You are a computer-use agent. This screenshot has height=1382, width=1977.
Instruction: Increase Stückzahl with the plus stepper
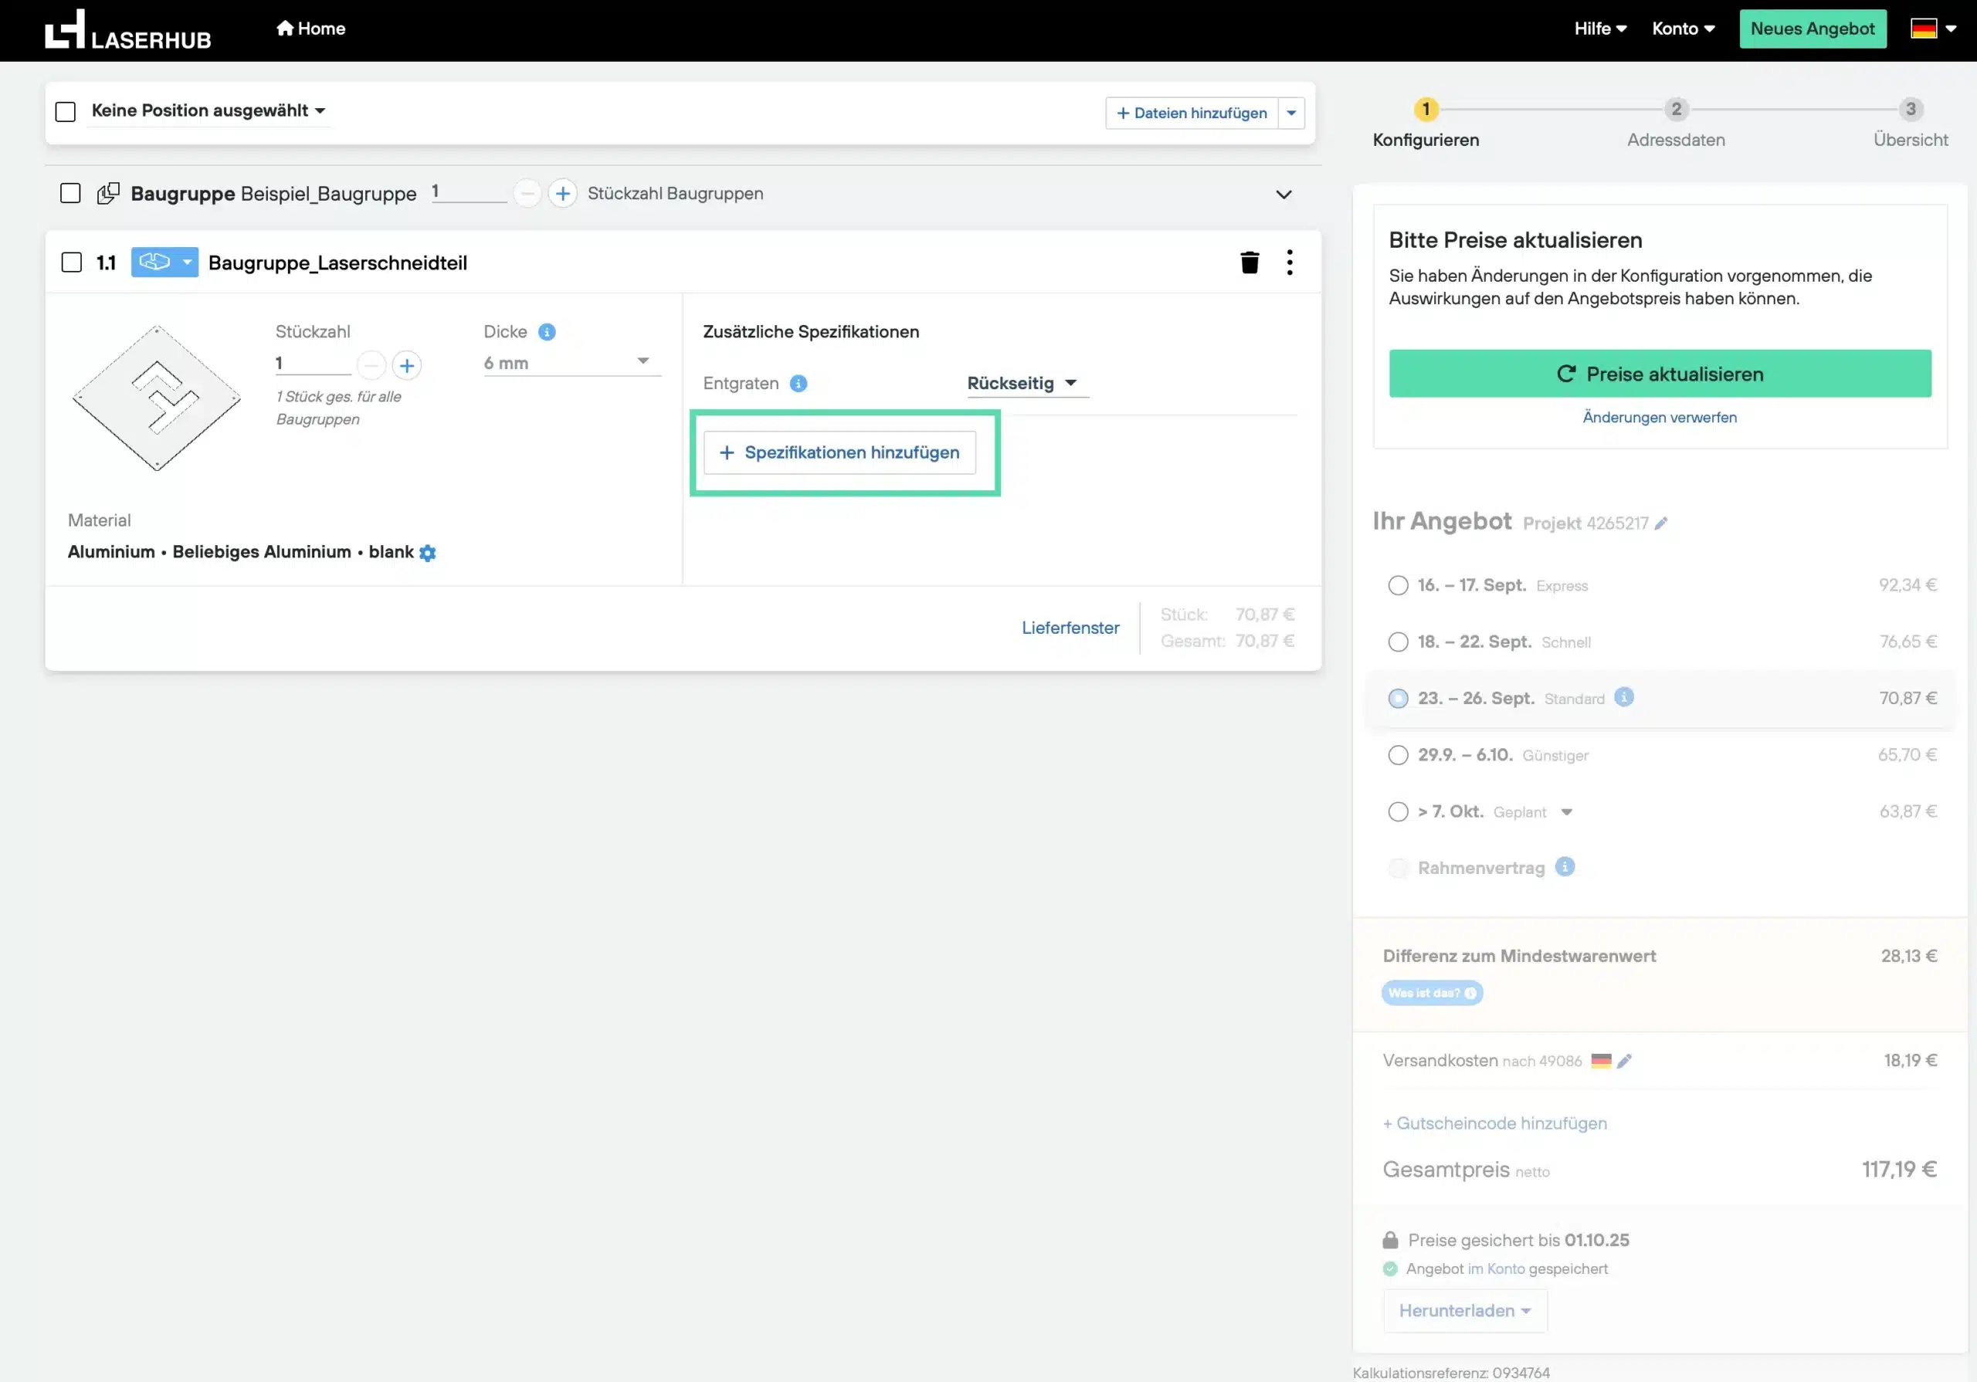click(406, 366)
